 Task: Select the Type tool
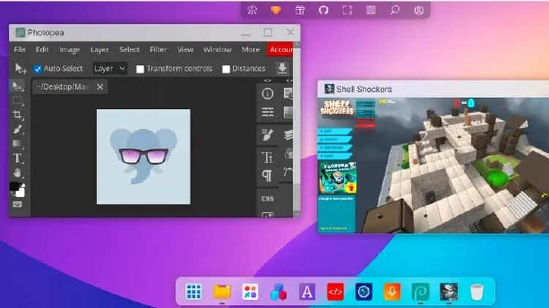(x=18, y=158)
